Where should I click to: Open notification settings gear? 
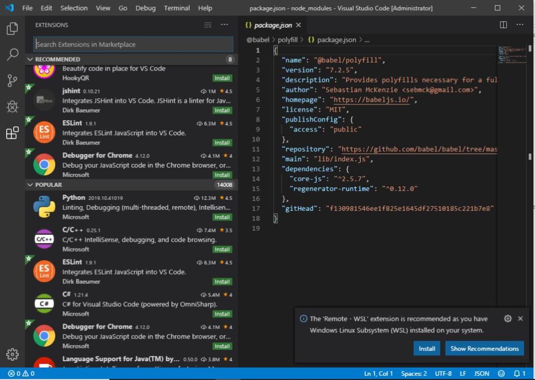point(508,318)
